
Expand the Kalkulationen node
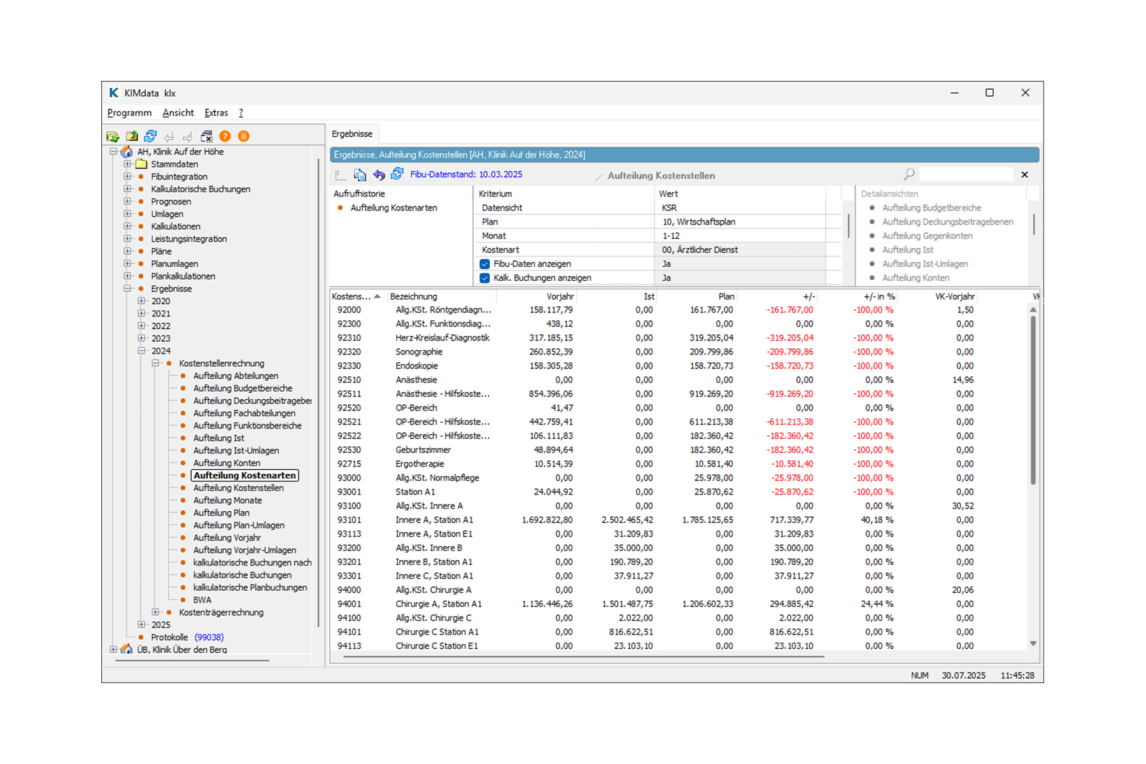click(127, 226)
